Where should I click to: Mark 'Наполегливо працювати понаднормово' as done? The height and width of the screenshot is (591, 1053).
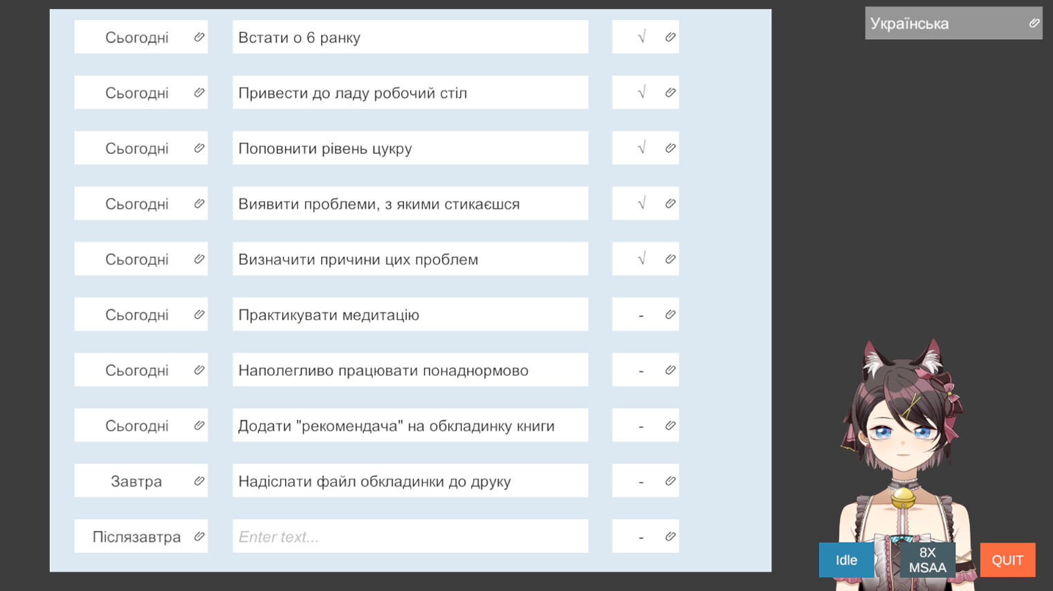click(x=641, y=370)
